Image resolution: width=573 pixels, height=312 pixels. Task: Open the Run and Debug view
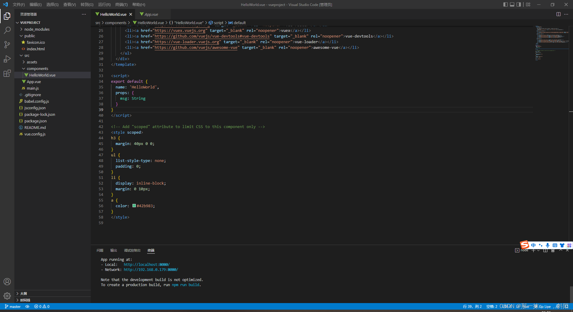[7, 59]
